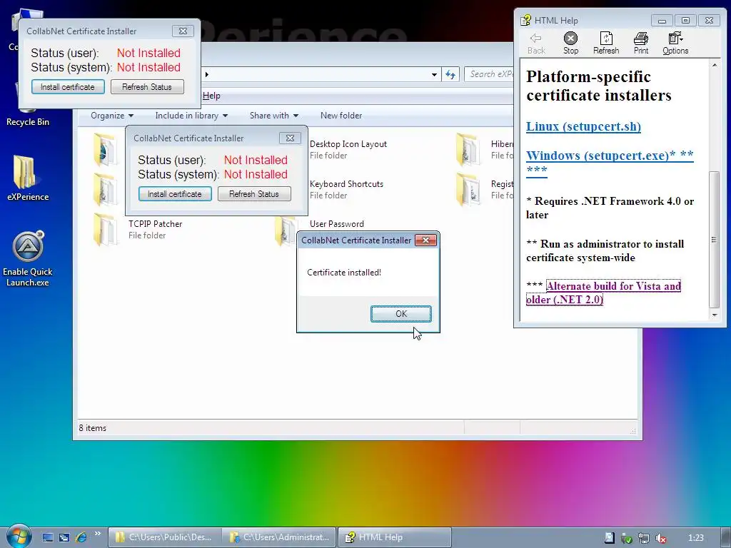Select the User Password folder
Image resolution: width=731 pixels, height=548 pixels.
[x=337, y=223]
